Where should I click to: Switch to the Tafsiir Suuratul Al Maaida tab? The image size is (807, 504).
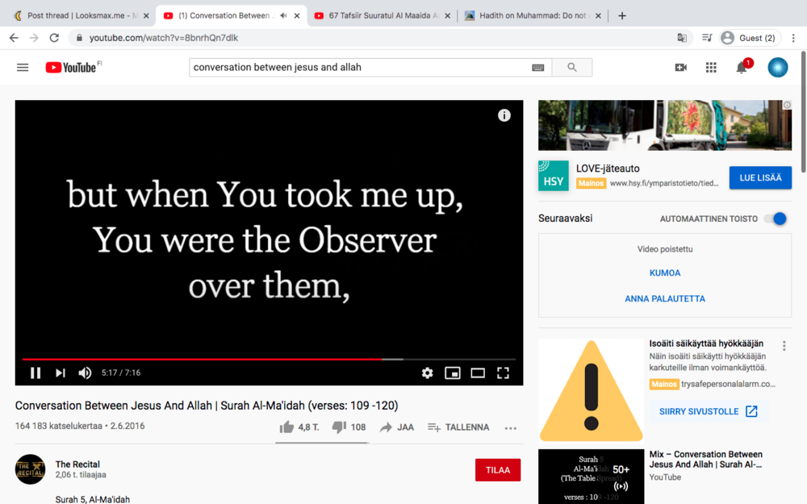coord(381,15)
